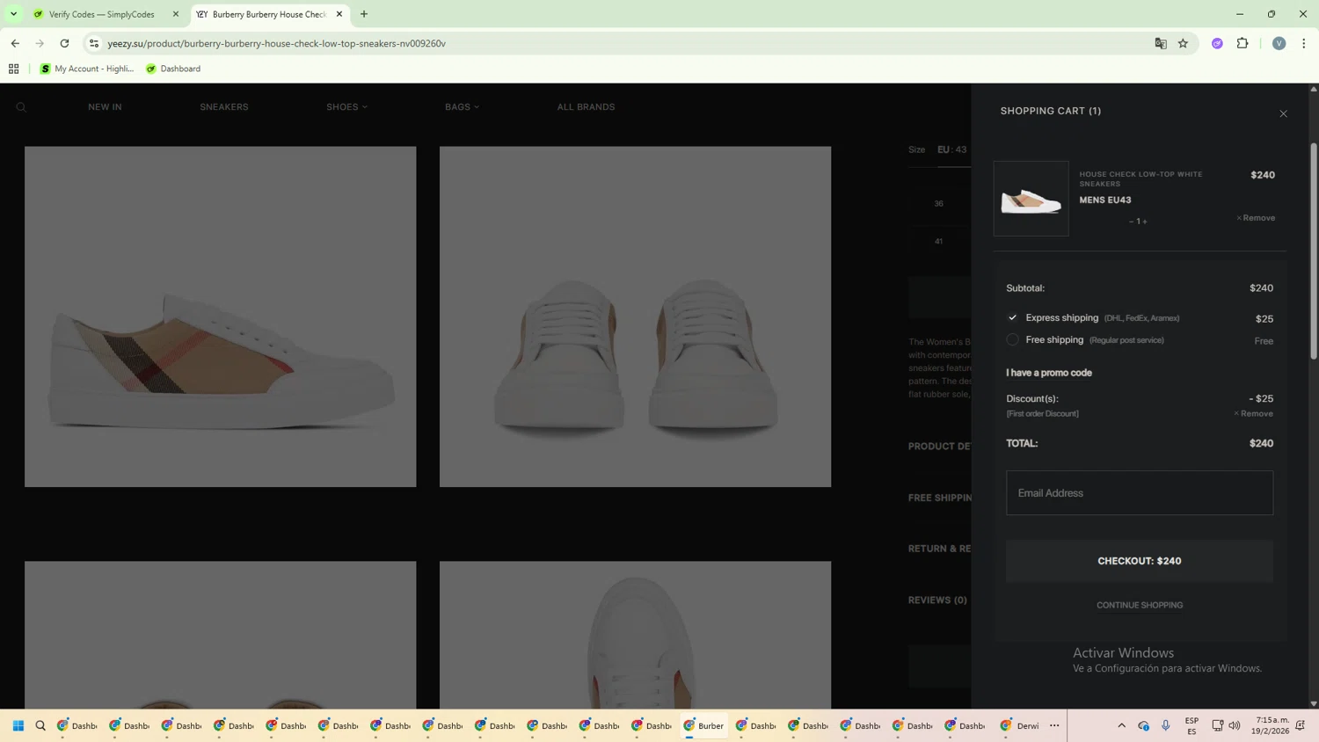1319x742 pixels.
Task: Open the front-view sneaker pair image
Action: coord(635,316)
